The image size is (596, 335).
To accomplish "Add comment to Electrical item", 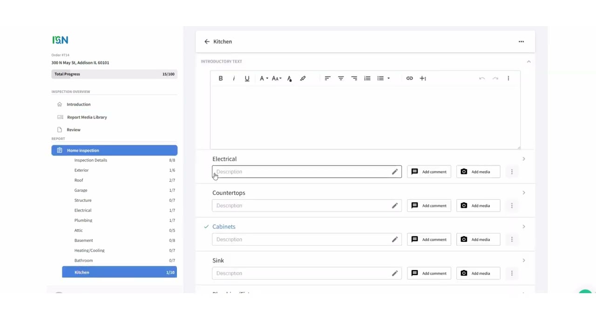I will click(x=429, y=172).
